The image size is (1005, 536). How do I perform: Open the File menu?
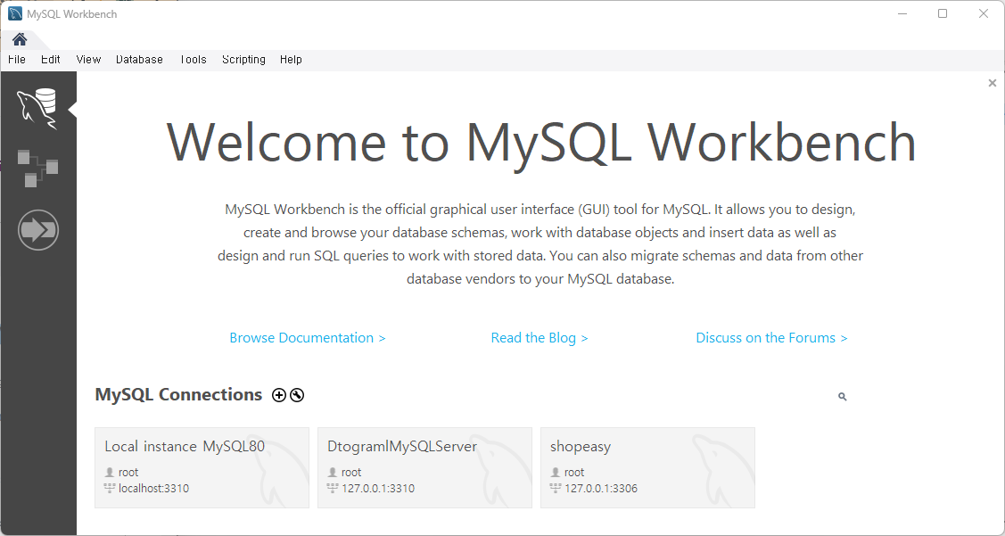17,60
